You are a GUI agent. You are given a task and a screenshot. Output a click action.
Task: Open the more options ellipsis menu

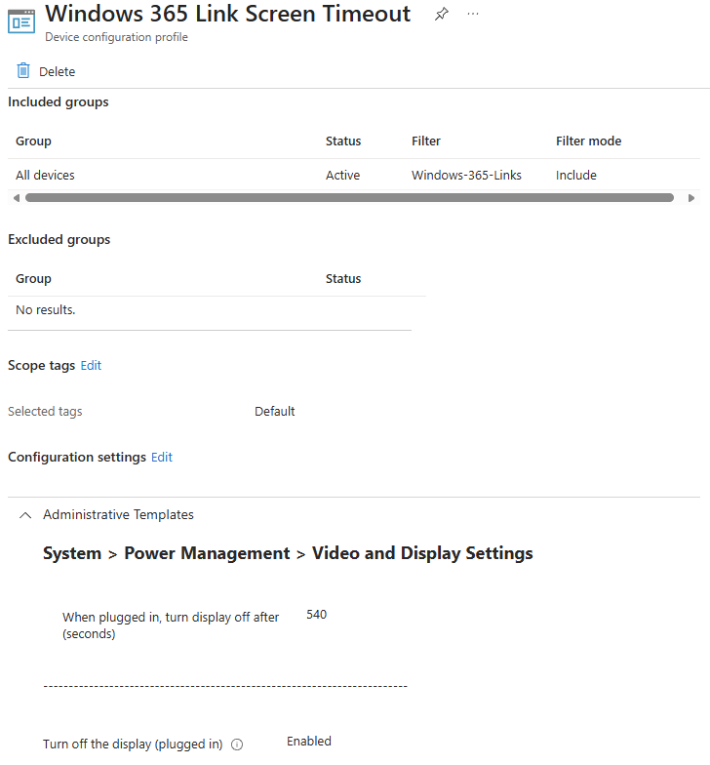coord(473,14)
